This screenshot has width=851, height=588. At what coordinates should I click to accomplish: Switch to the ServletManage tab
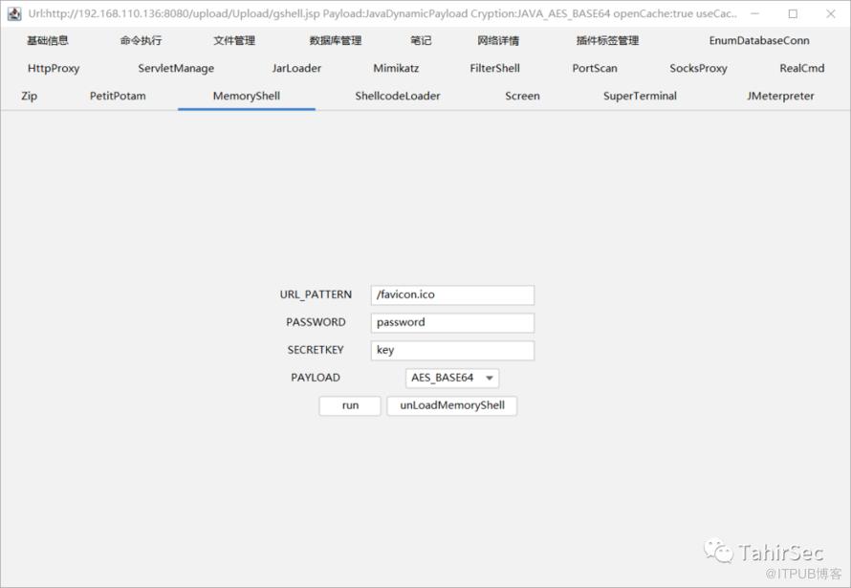coord(176,68)
